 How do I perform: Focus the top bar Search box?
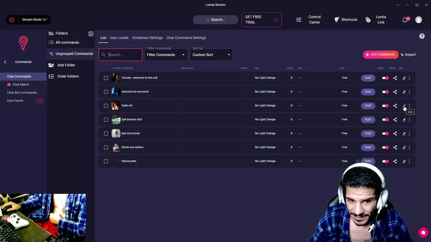[215, 19]
